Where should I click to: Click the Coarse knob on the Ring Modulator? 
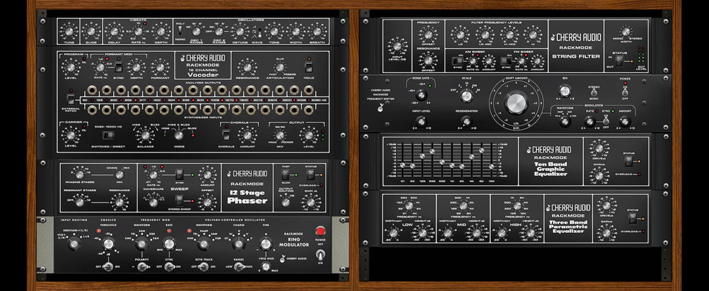coord(238,244)
